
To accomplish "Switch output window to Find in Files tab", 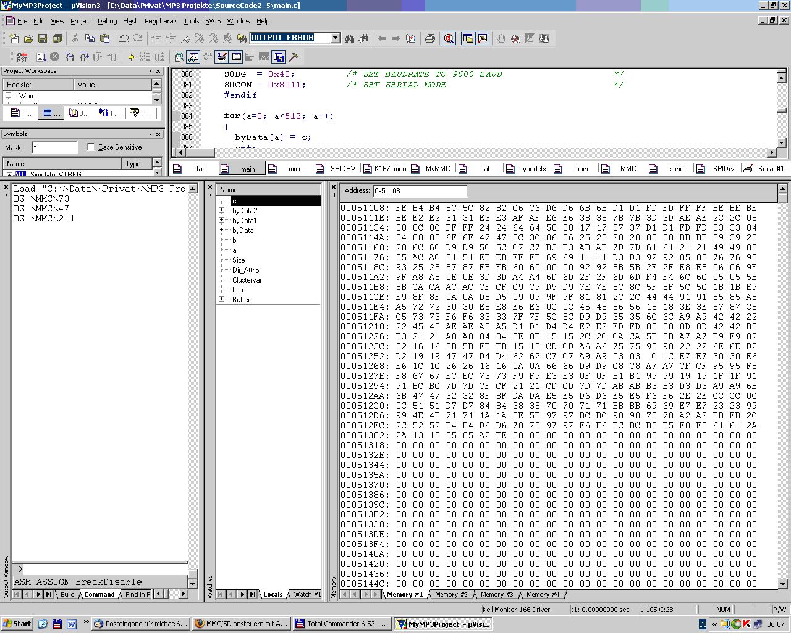I will click(x=138, y=594).
